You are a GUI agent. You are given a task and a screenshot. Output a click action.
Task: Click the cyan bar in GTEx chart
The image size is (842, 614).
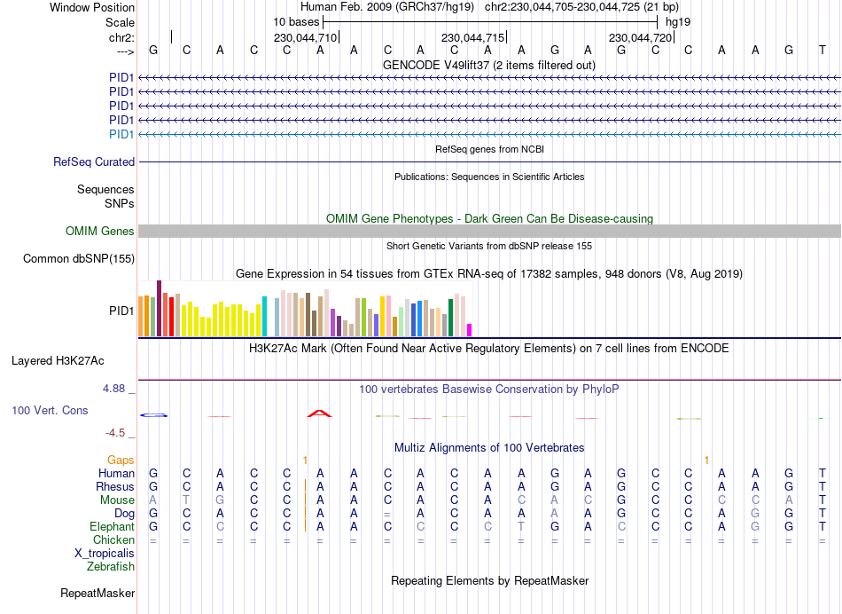[x=264, y=316]
